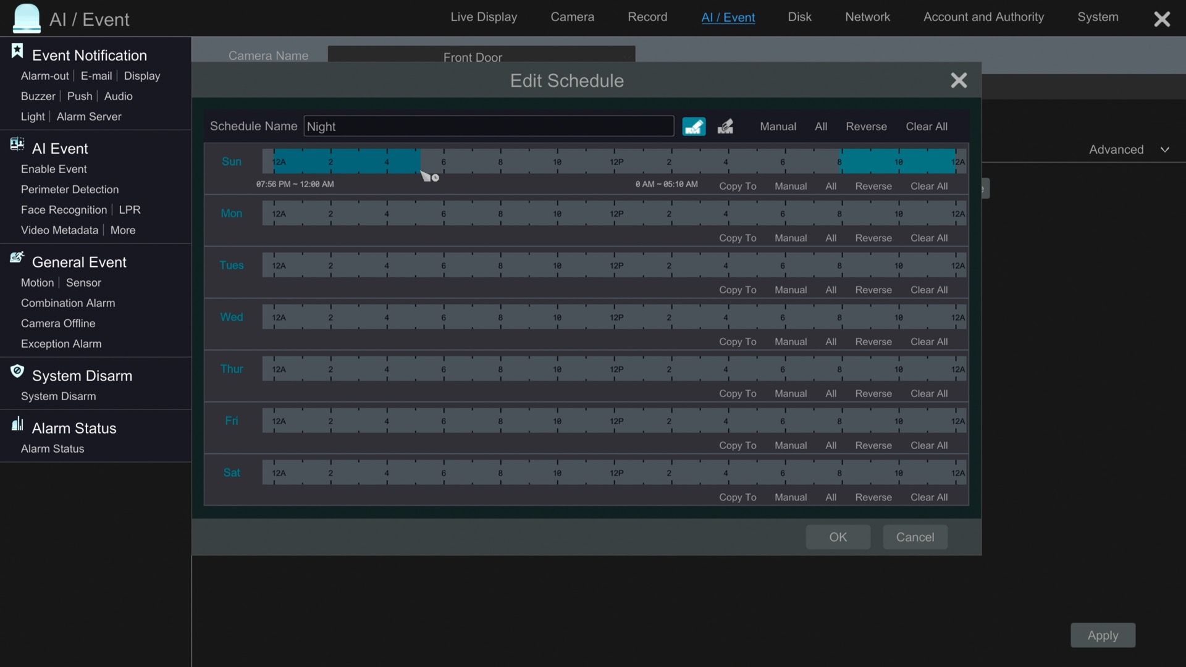1186x667 pixels.
Task: Click Copy To for Sunday row
Action: (x=738, y=186)
